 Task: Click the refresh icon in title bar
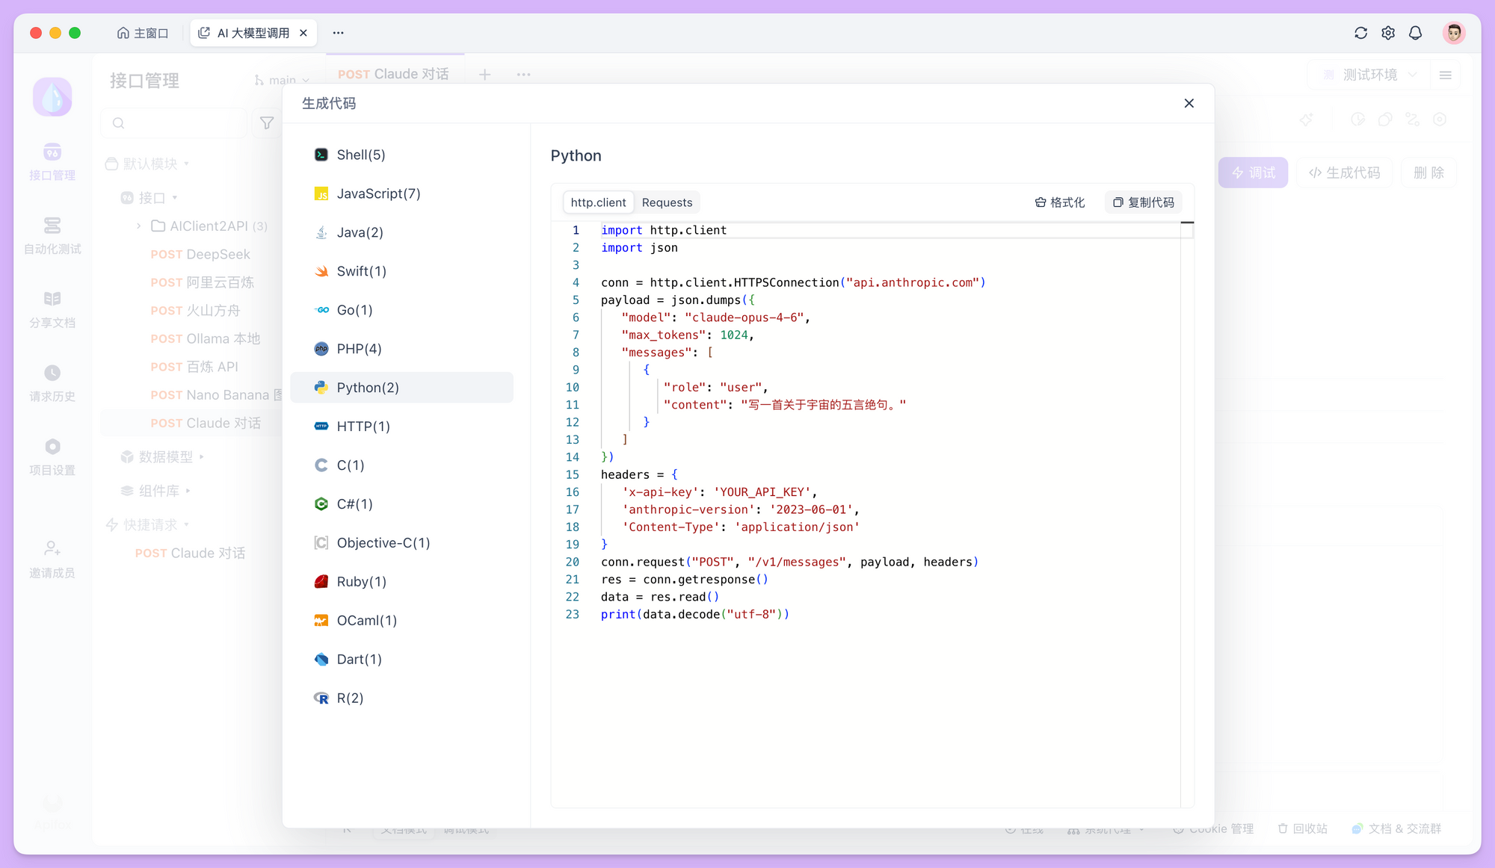click(x=1360, y=33)
